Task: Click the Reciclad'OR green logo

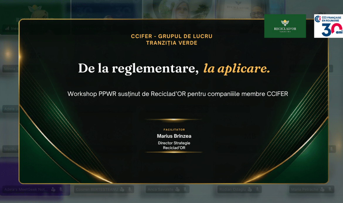Action: click(x=285, y=26)
